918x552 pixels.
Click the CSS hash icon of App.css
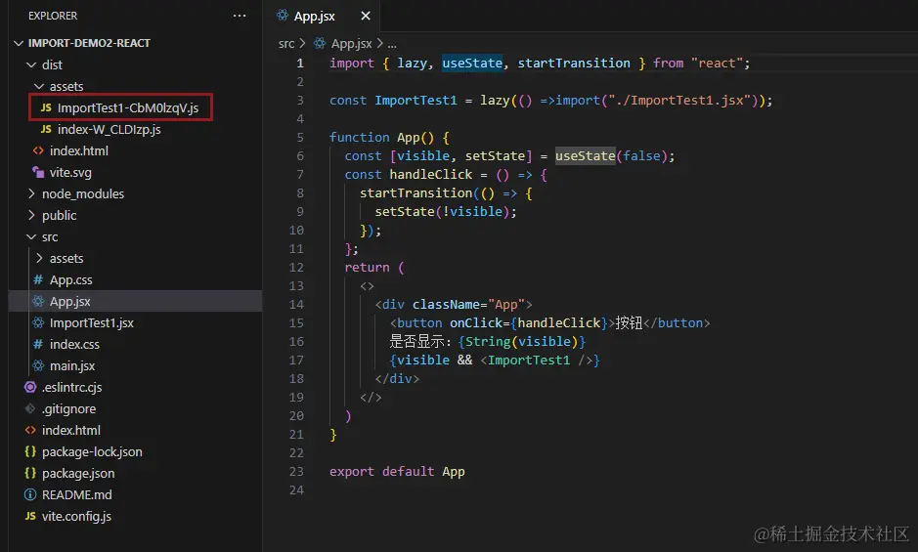pos(38,279)
